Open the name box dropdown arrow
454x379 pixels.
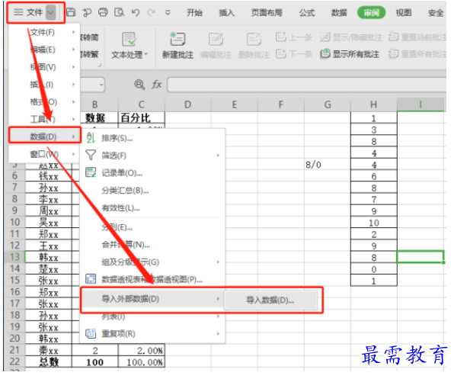[x=101, y=85]
